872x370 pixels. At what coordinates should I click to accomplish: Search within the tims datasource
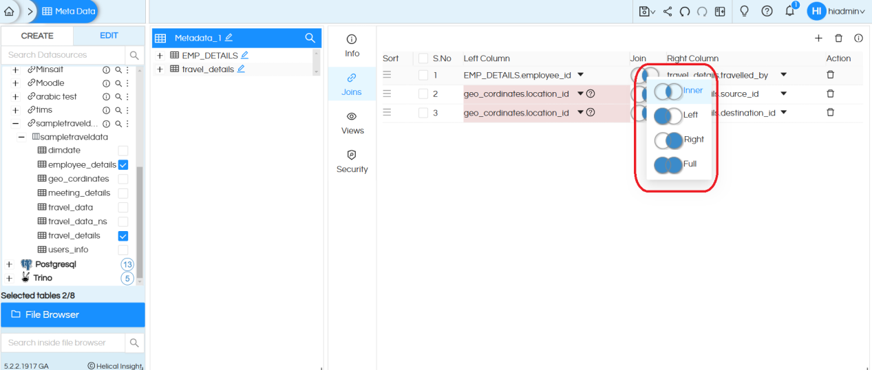point(118,110)
